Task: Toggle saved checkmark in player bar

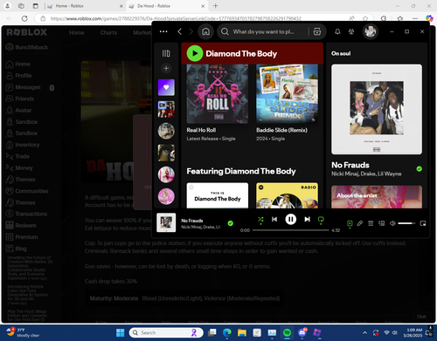Action: click(x=230, y=223)
